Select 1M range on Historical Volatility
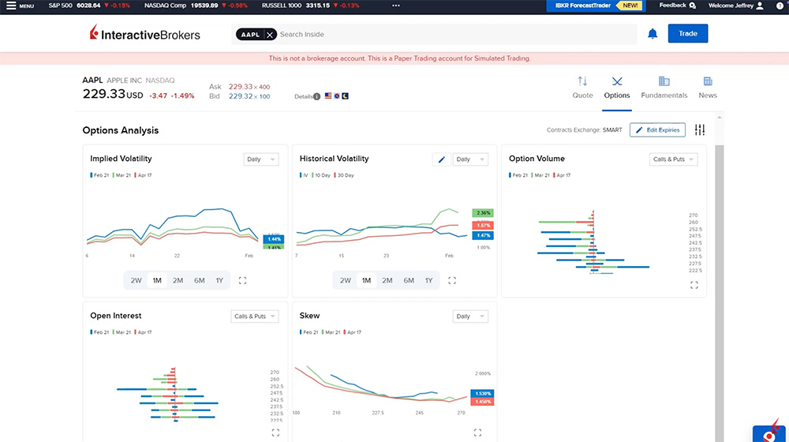 pos(366,280)
